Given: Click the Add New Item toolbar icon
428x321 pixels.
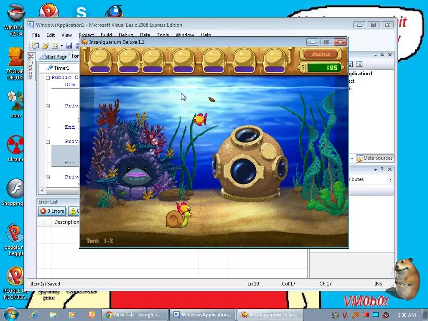Looking at the screenshot, I should click(x=55, y=46).
